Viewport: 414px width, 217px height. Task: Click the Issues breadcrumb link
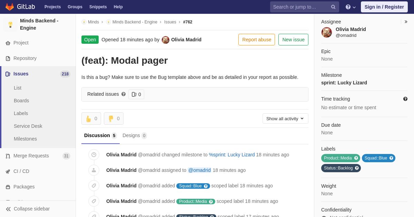[170, 22]
